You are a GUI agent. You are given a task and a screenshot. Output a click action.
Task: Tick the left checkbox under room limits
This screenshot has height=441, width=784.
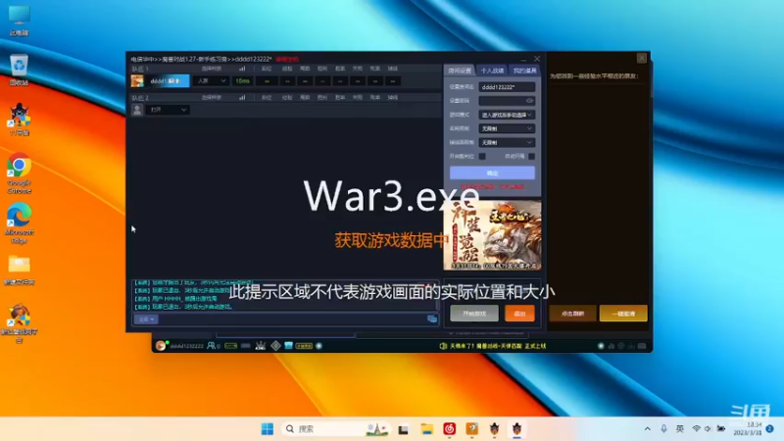[482, 157]
